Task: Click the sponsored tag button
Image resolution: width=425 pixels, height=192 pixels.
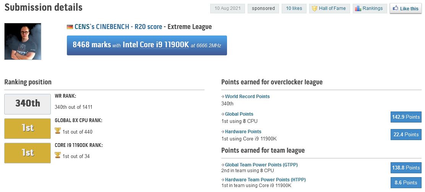Action: (263, 8)
